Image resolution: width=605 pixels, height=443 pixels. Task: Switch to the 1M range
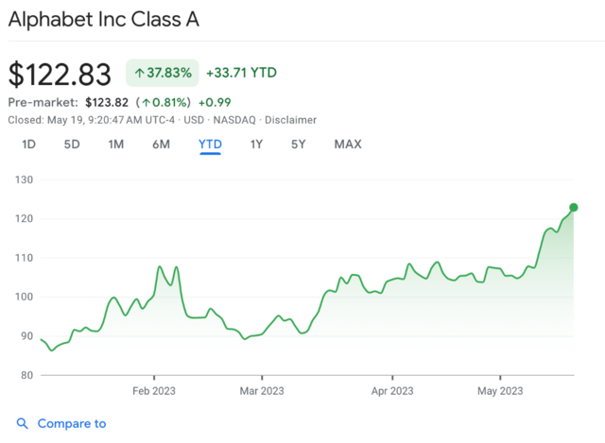pos(115,145)
